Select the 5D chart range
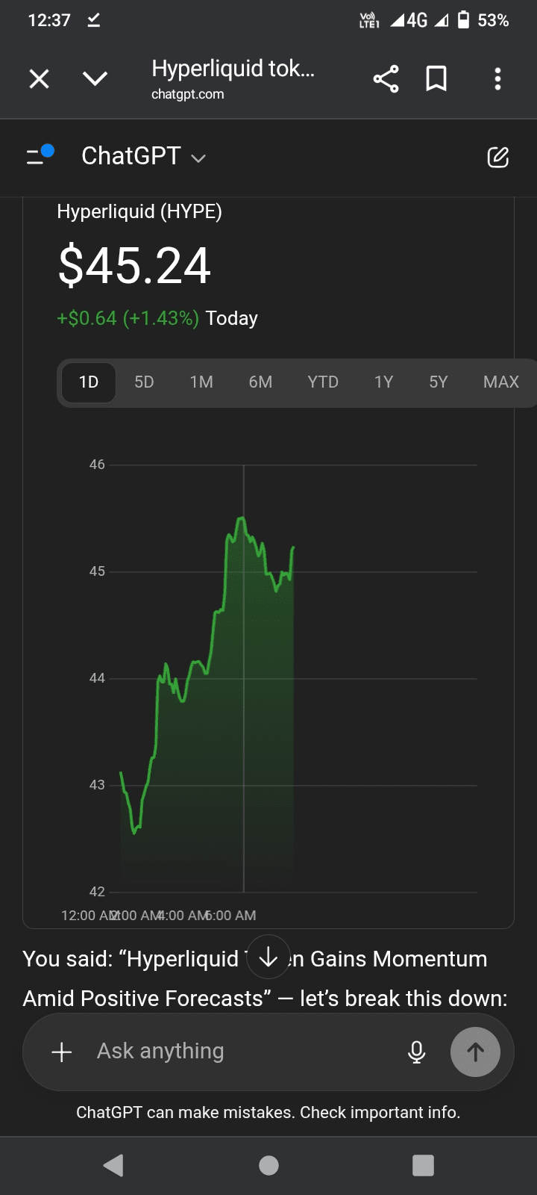This screenshot has height=1195, width=537. (x=144, y=382)
